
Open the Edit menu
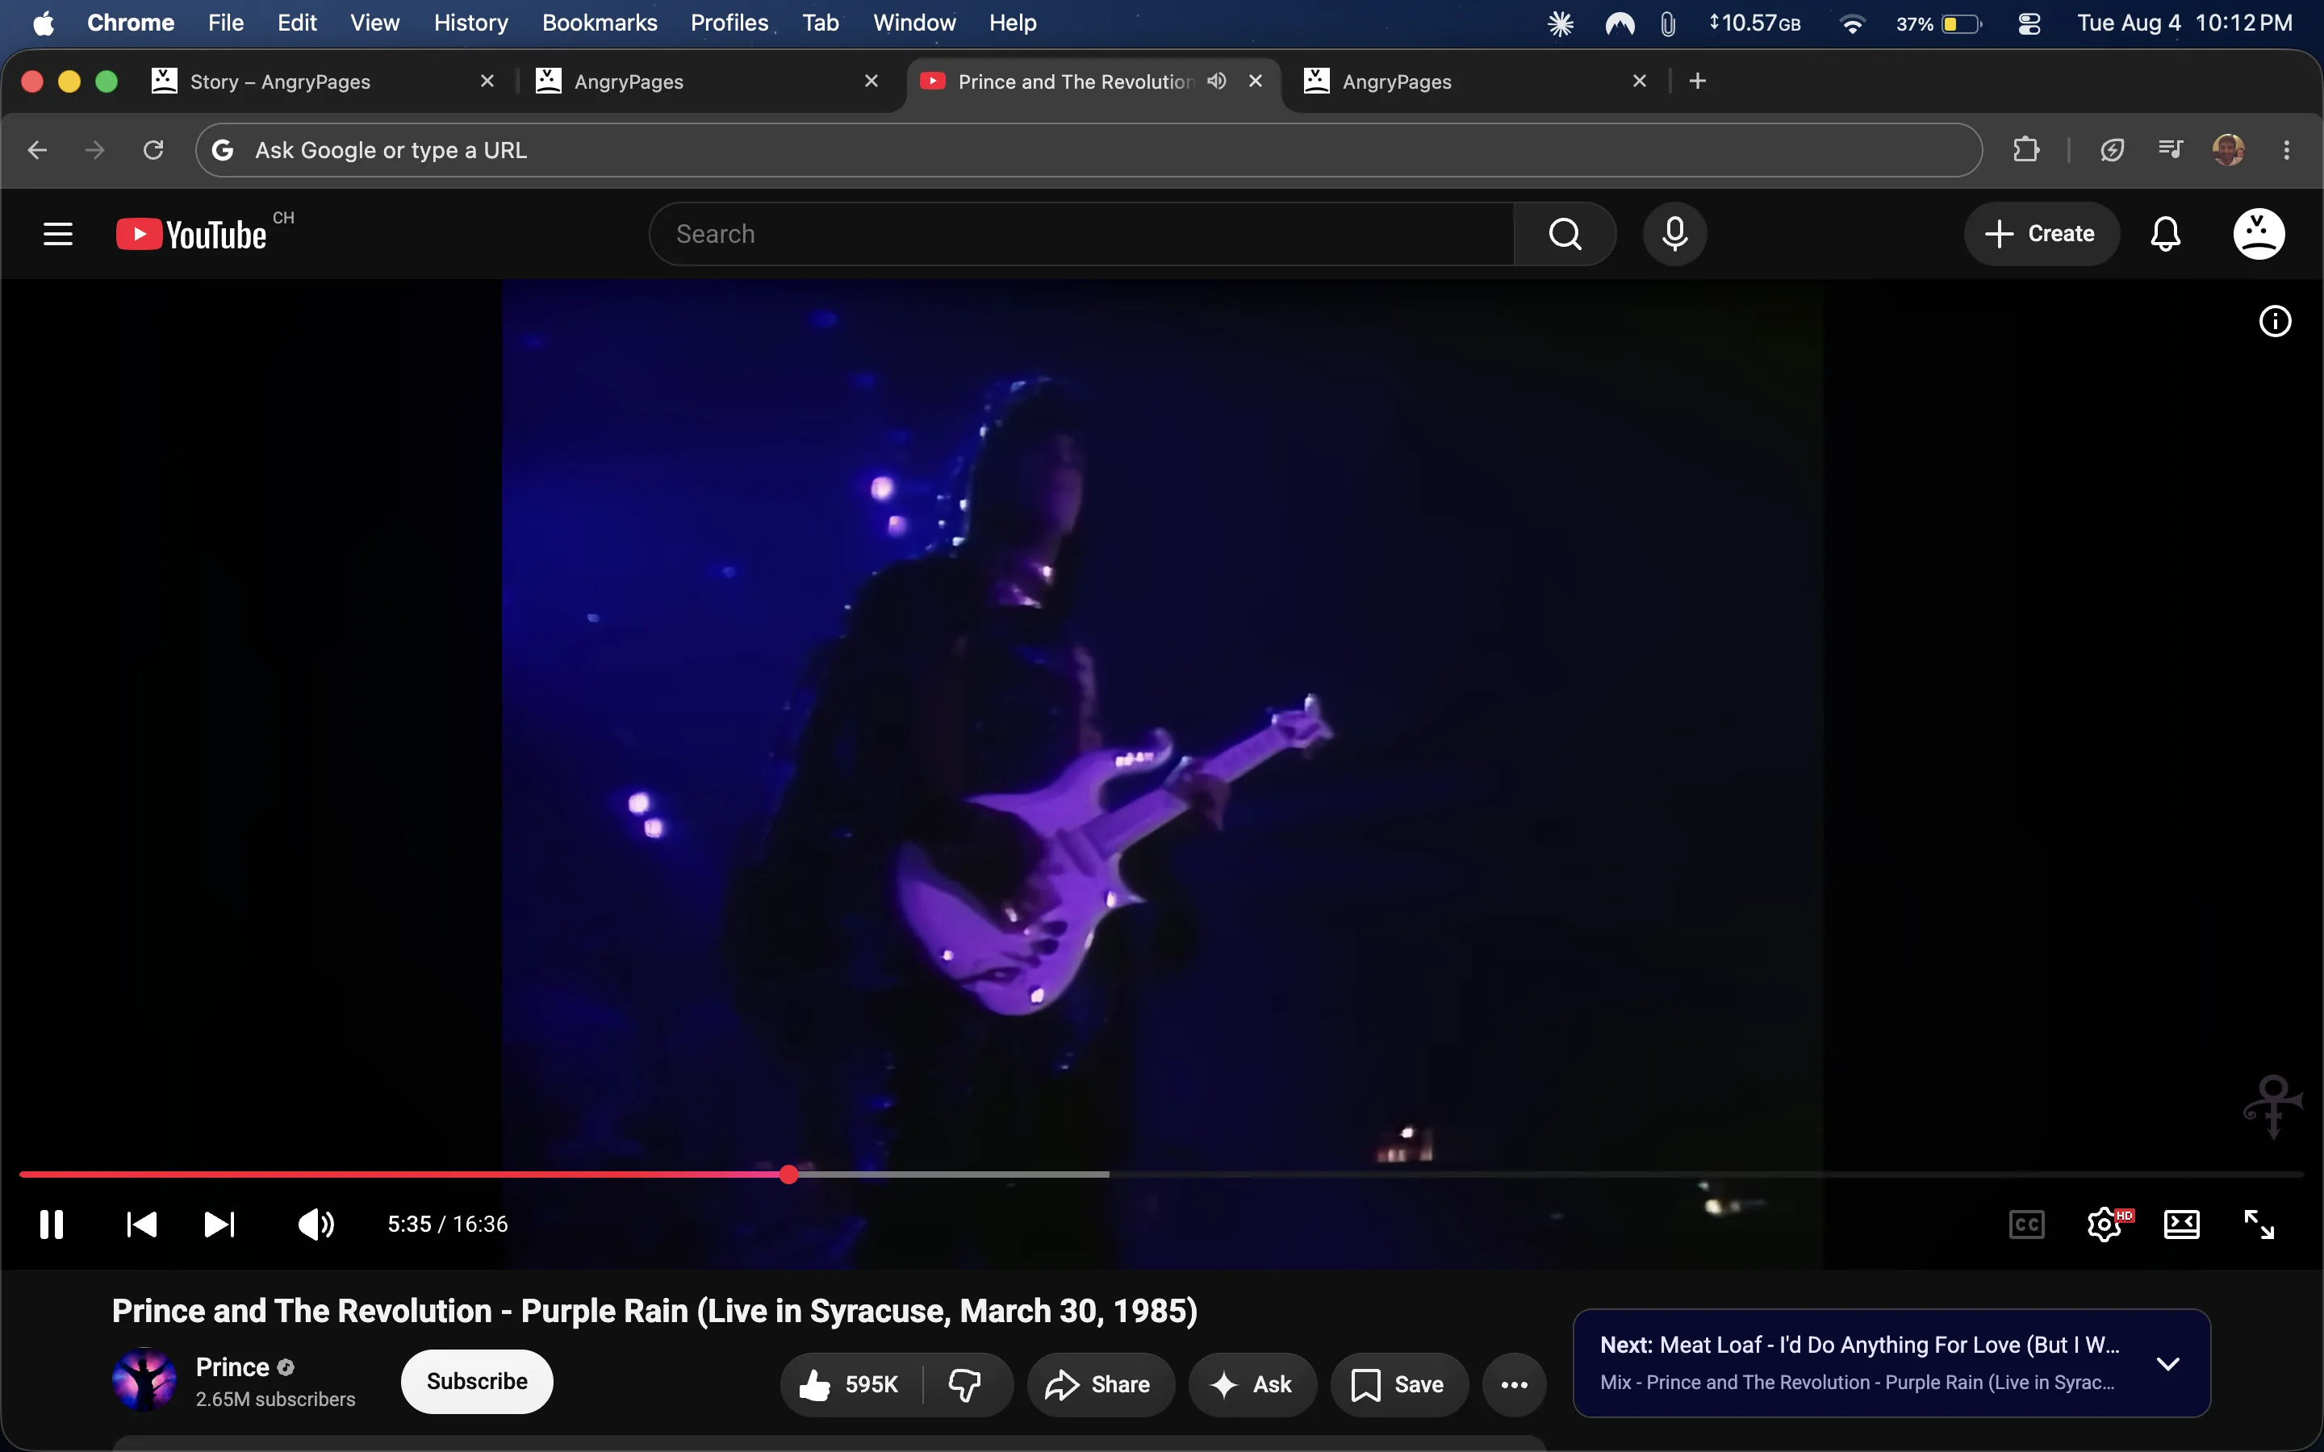click(297, 23)
